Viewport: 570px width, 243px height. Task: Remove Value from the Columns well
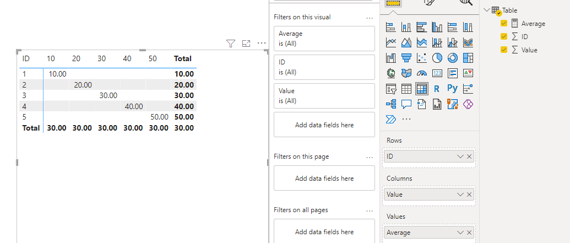tap(469, 195)
